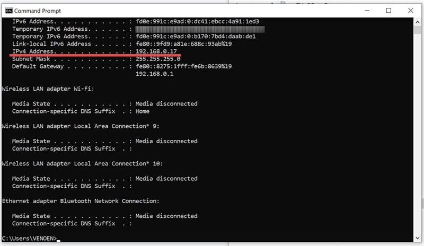Click the Command Prompt title bar text

(x=37, y=11)
